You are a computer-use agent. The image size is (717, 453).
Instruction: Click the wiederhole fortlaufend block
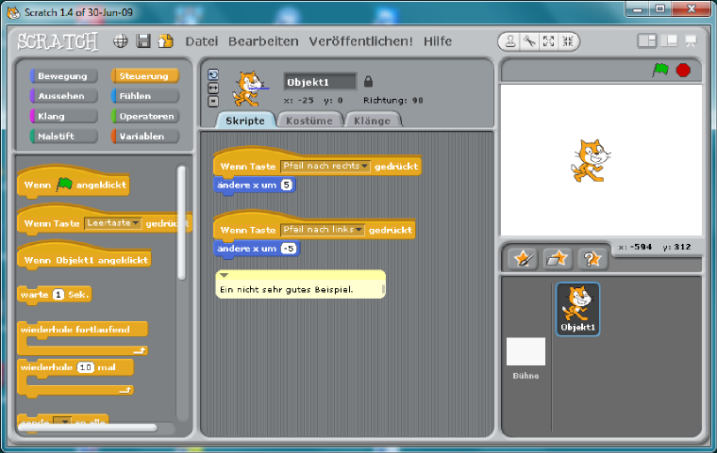coord(83,338)
